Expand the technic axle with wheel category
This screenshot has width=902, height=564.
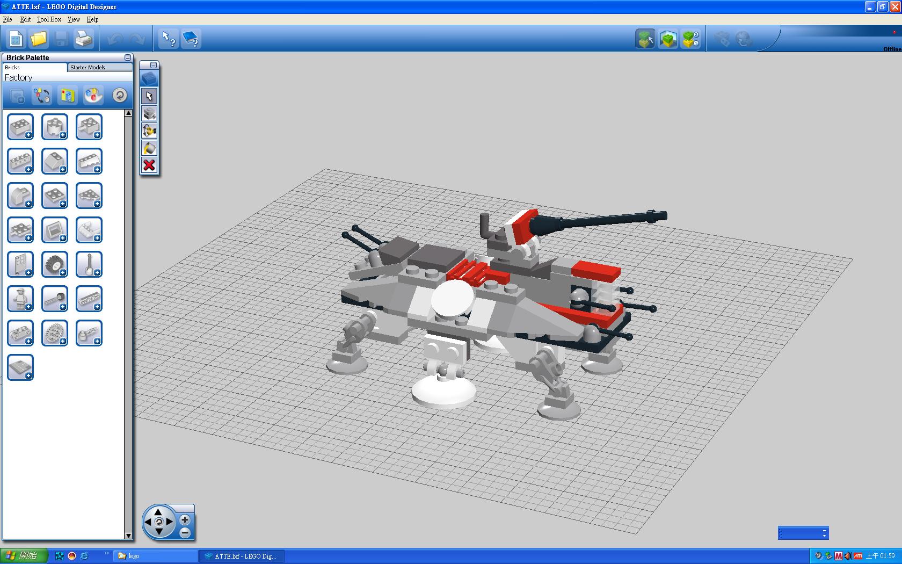pos(55,299)
